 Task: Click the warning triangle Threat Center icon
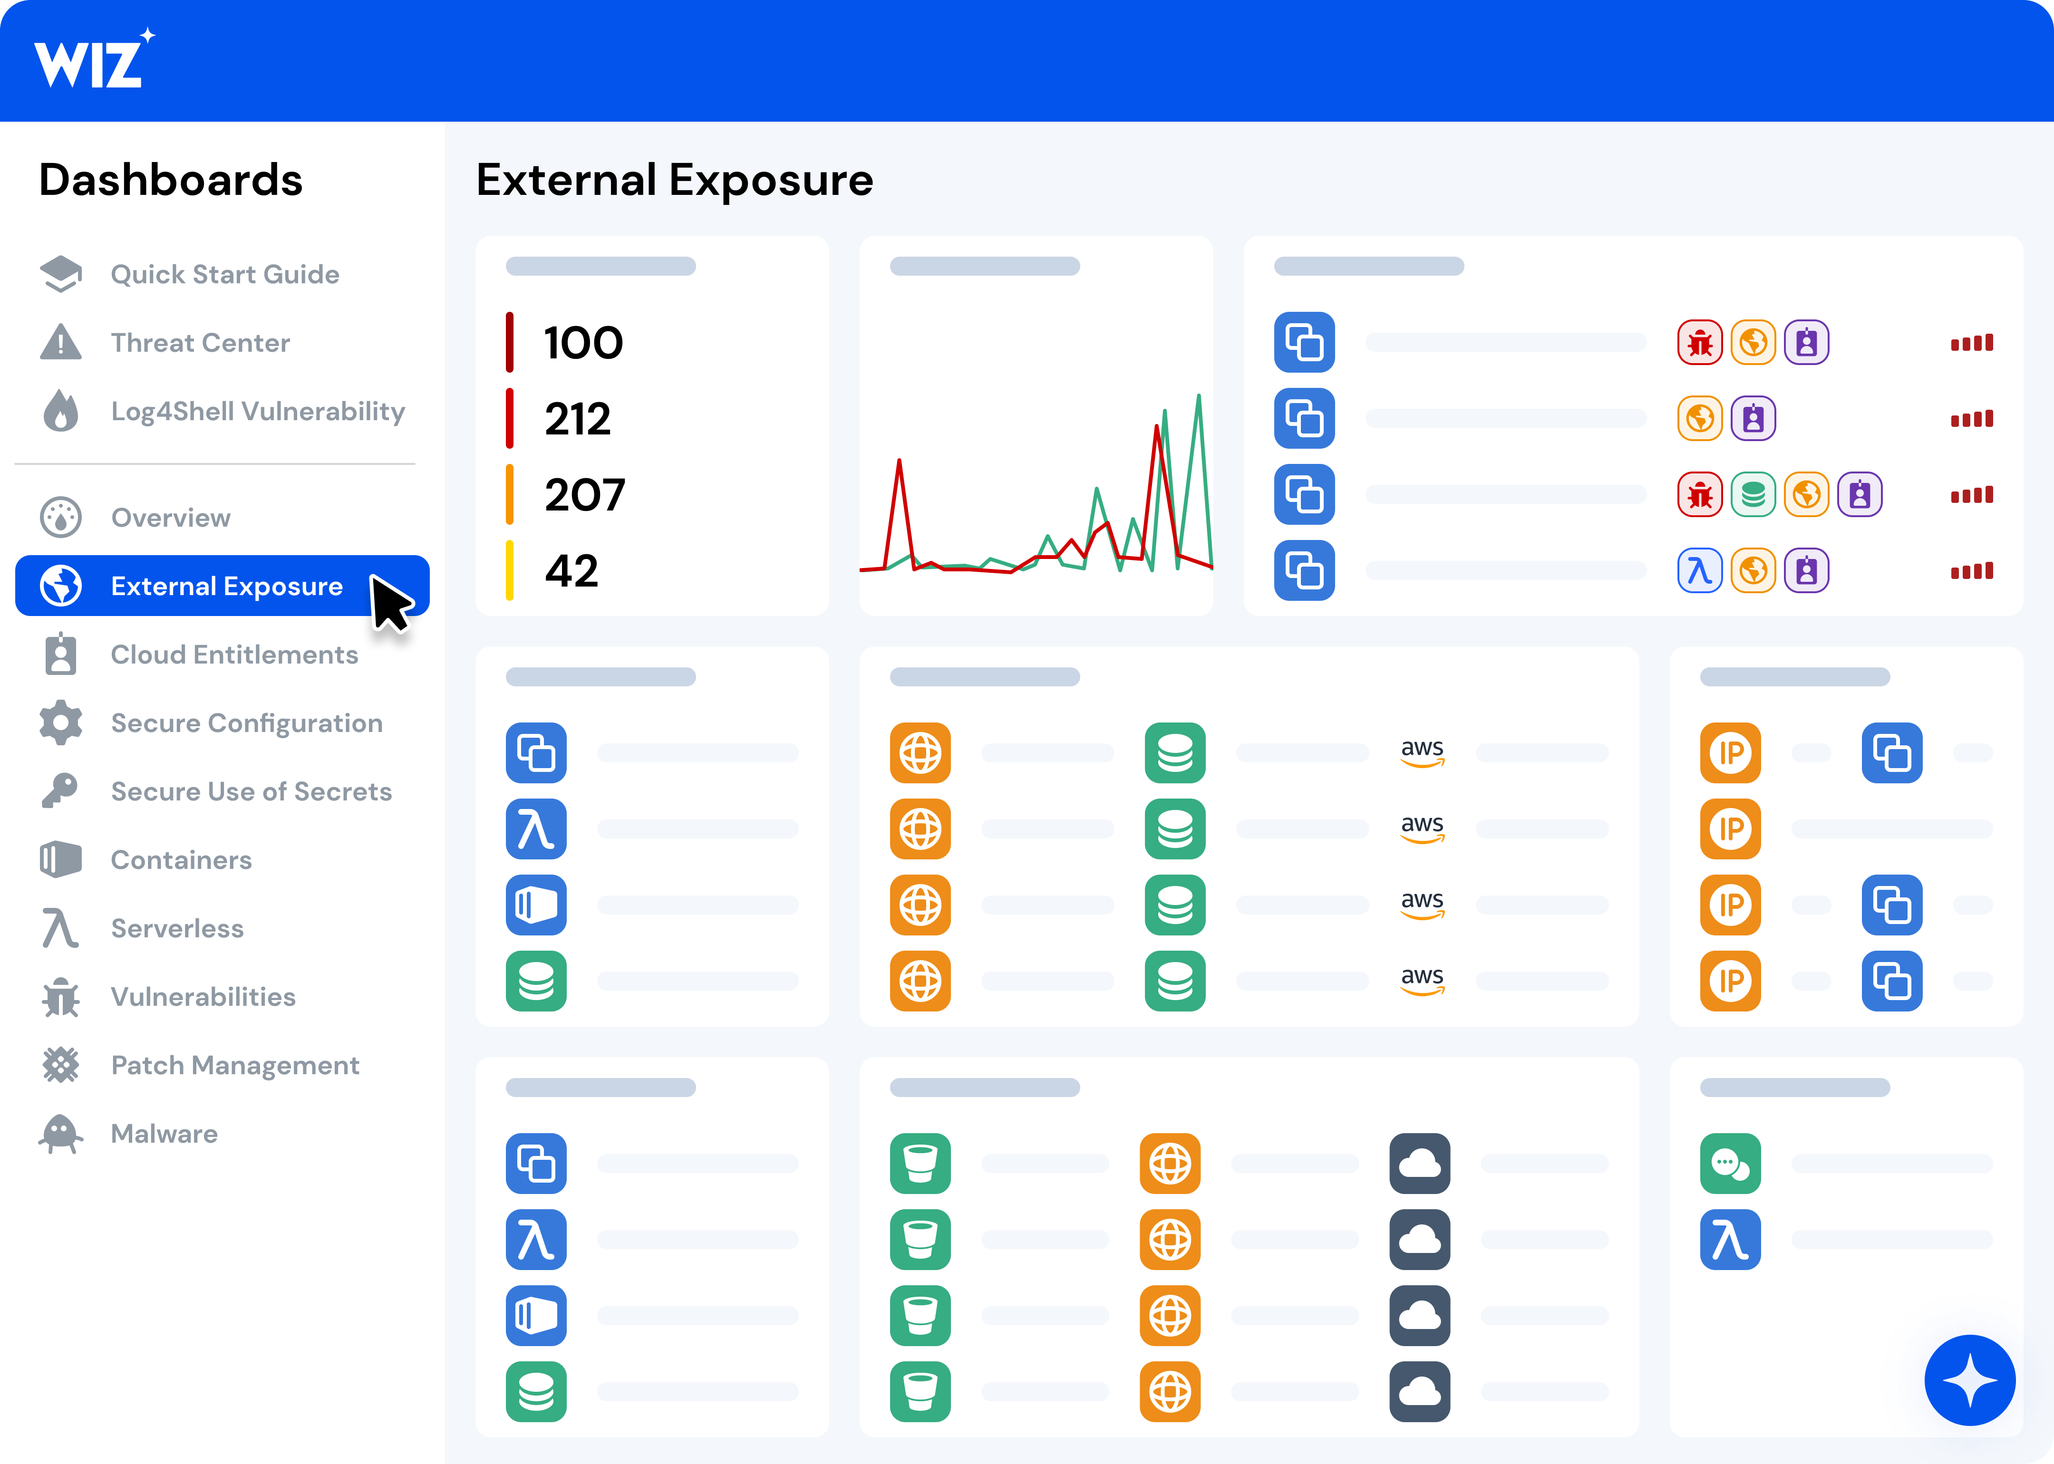tap(60, 342)
